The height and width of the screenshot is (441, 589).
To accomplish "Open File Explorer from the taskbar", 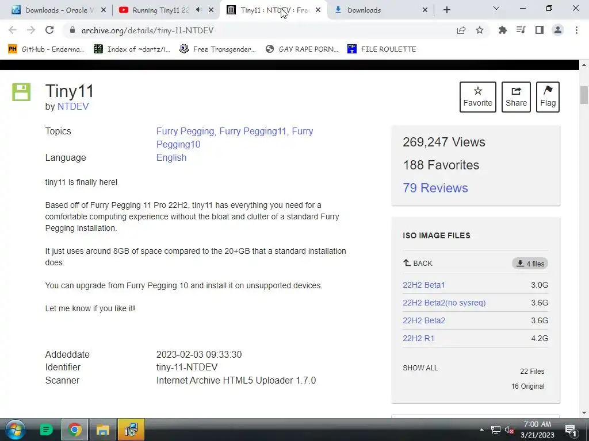I will click(102, 430).
